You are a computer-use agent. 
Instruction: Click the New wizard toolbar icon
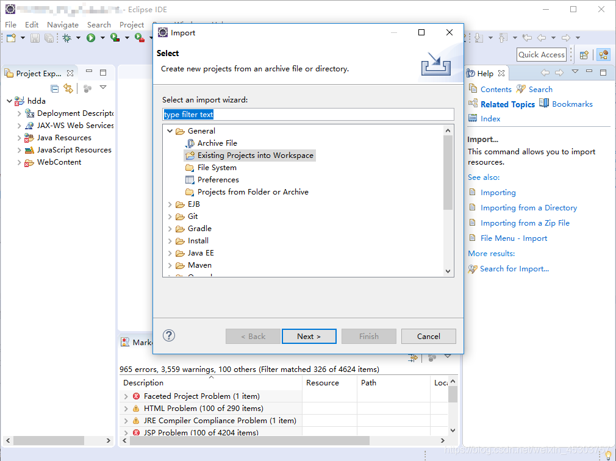(12, 38)
